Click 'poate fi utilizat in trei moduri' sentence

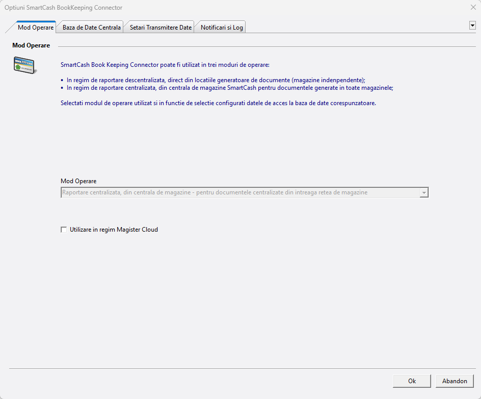tap(165, 65)
